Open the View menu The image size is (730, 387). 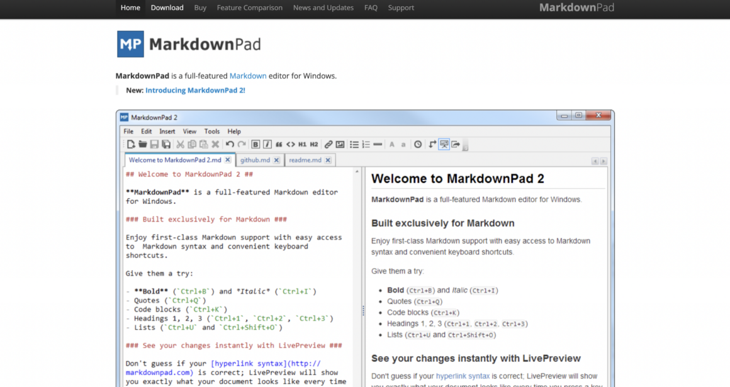[189, 132]
